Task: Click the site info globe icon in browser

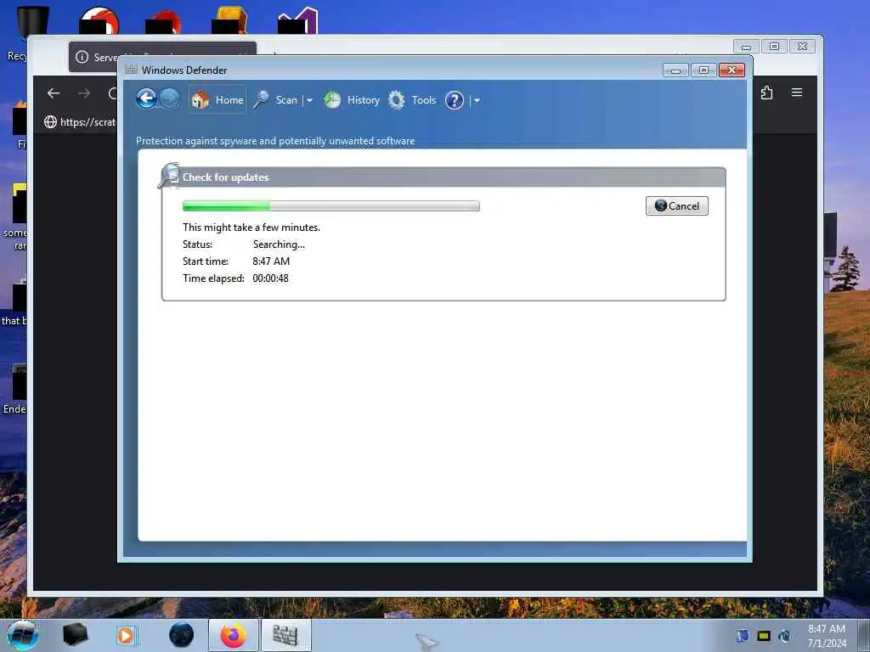Action: tap(50, 122)
